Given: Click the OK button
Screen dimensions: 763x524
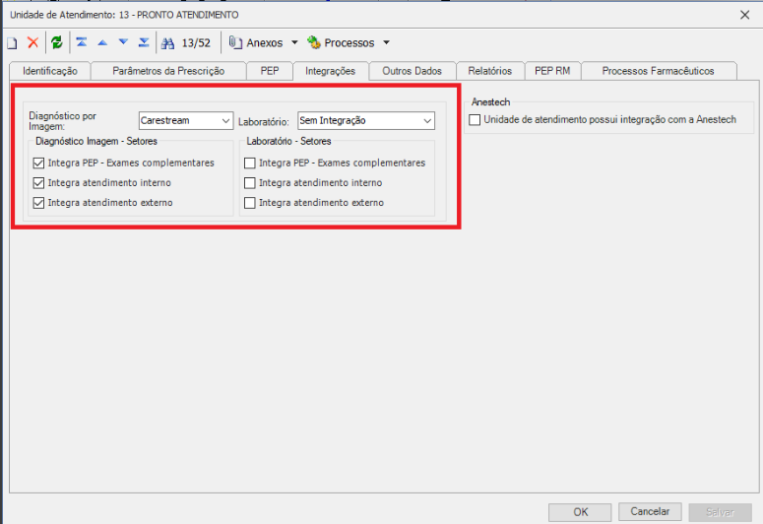Looking at the screenshot, I should pyautogui.click(x=580, y=512).
